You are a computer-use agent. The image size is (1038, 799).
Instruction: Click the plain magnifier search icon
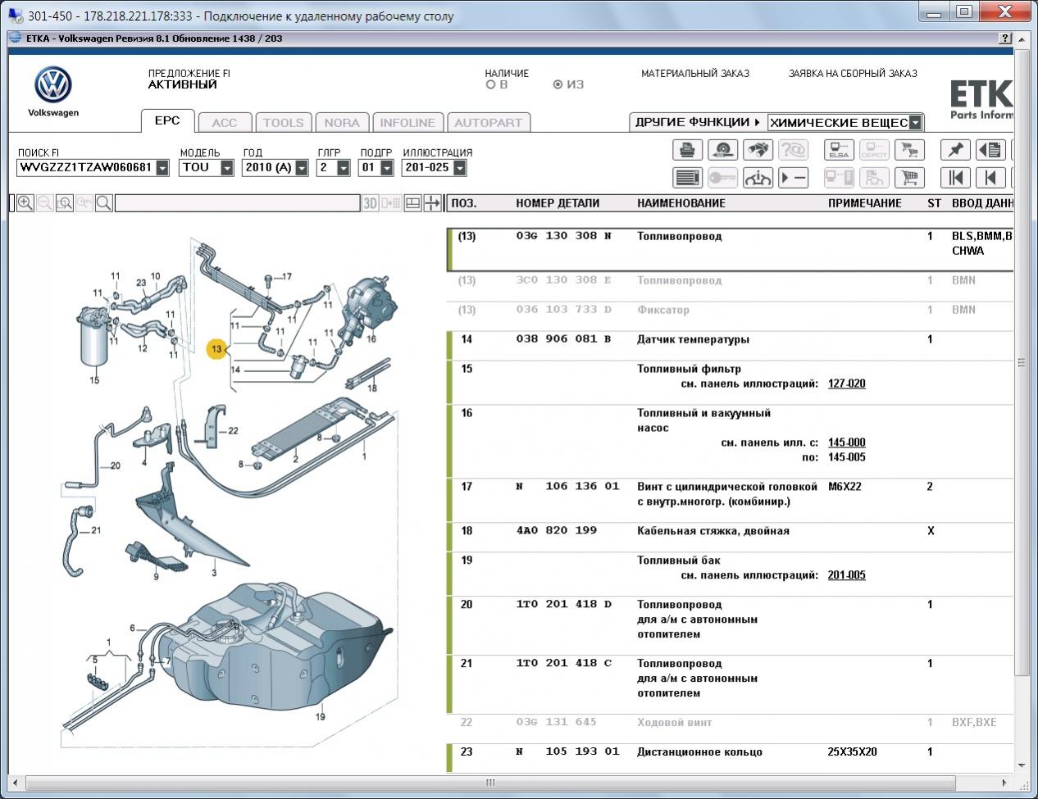104,203
